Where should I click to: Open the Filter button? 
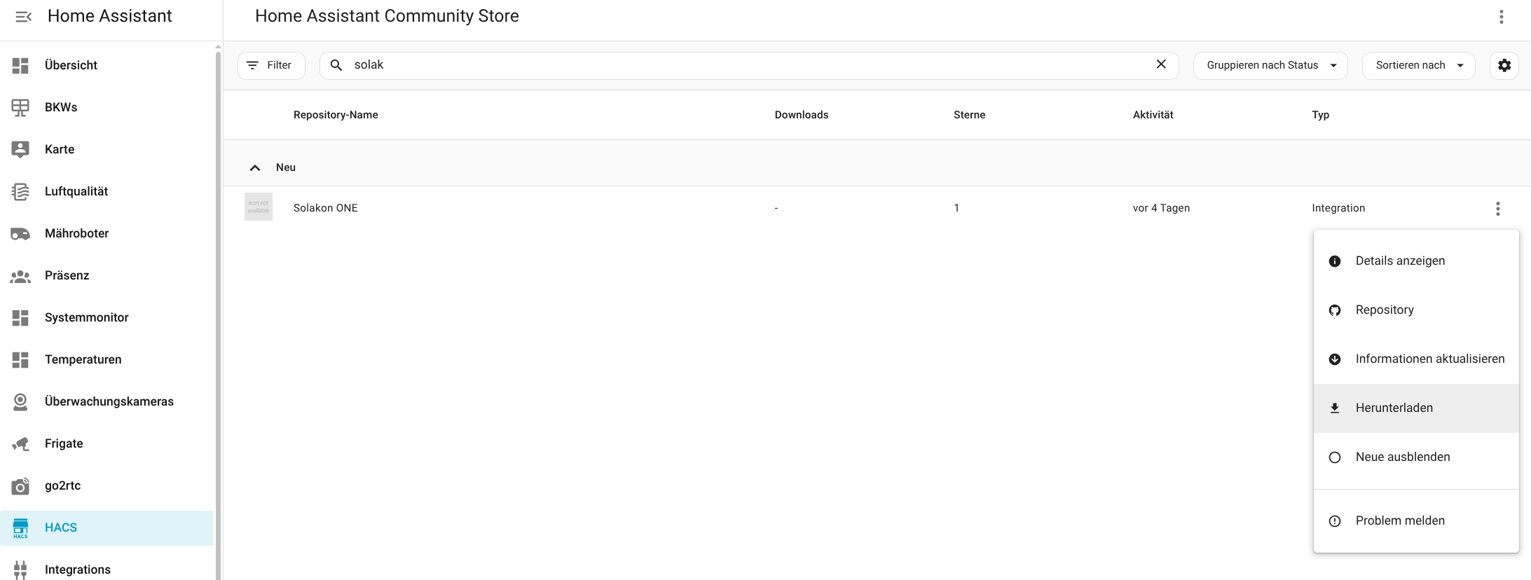(271, 65)
